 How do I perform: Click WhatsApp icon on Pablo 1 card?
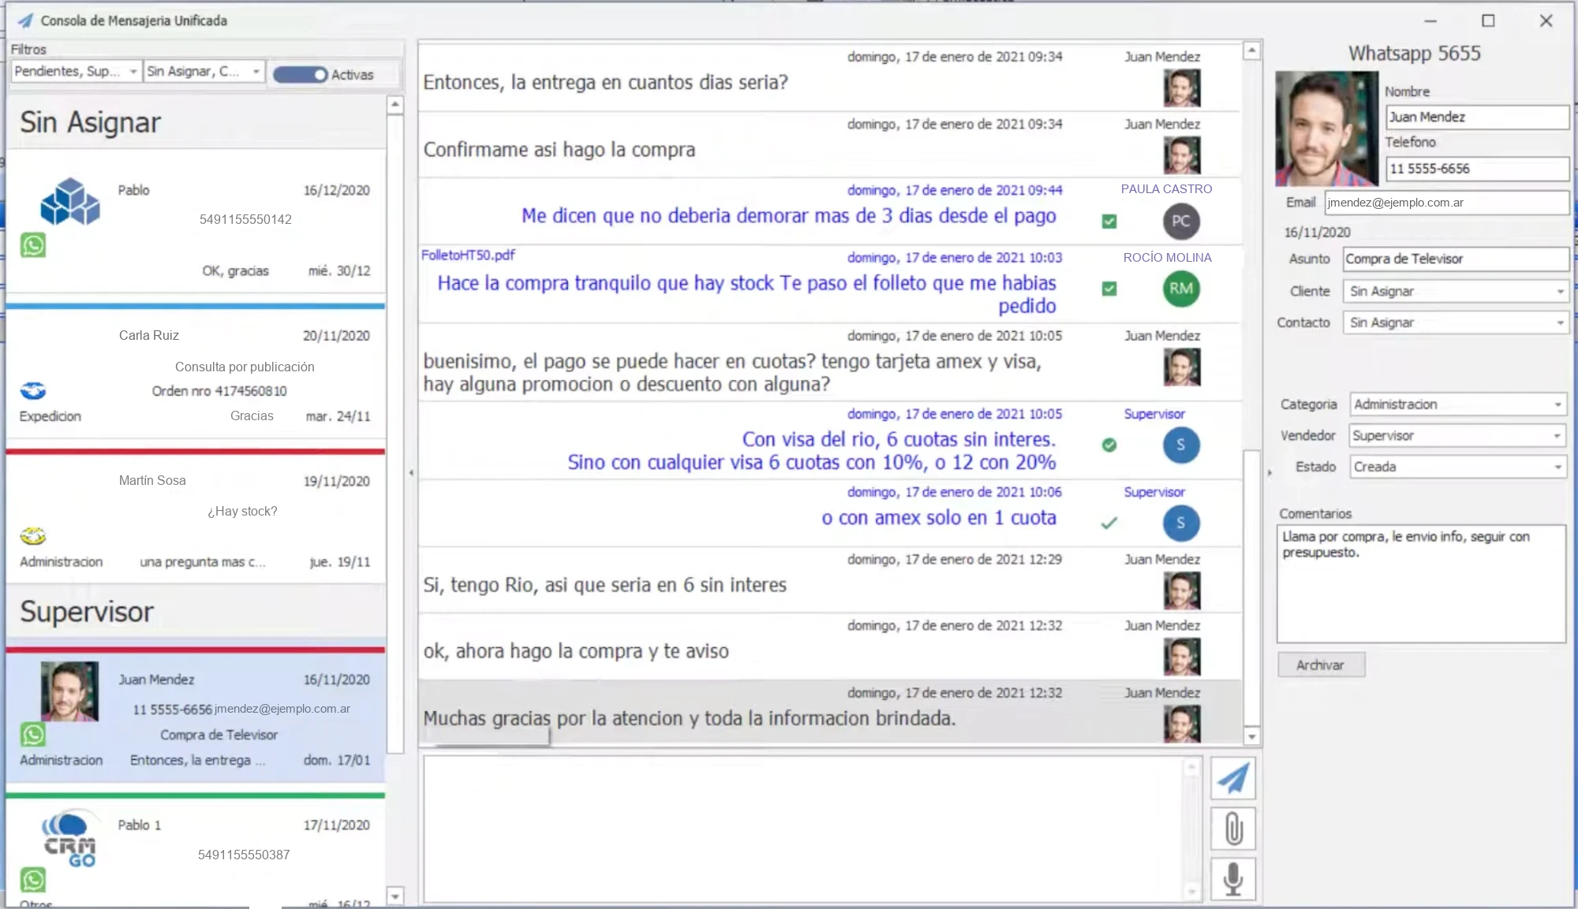coord(33,879)
